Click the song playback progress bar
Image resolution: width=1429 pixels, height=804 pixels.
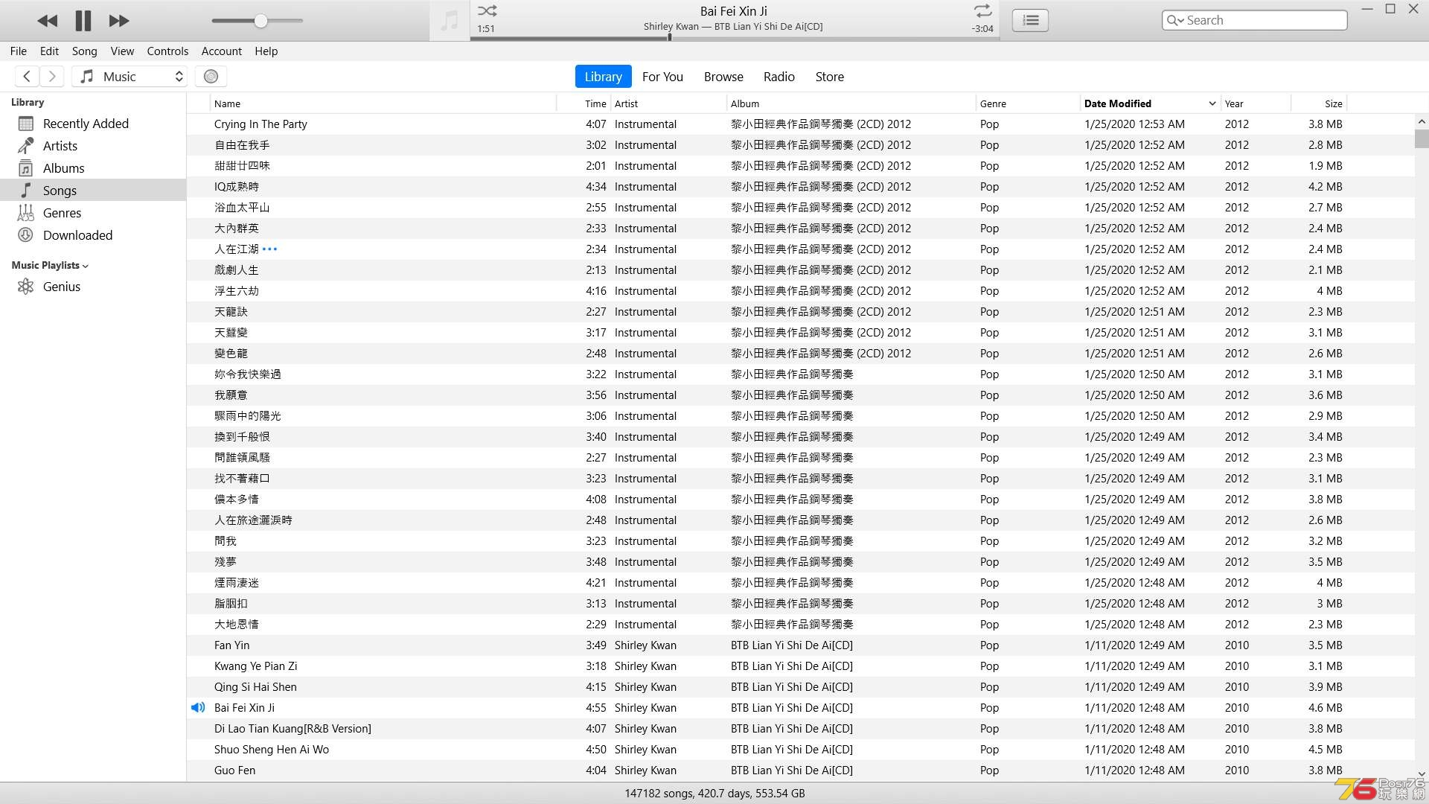[735, 38]
